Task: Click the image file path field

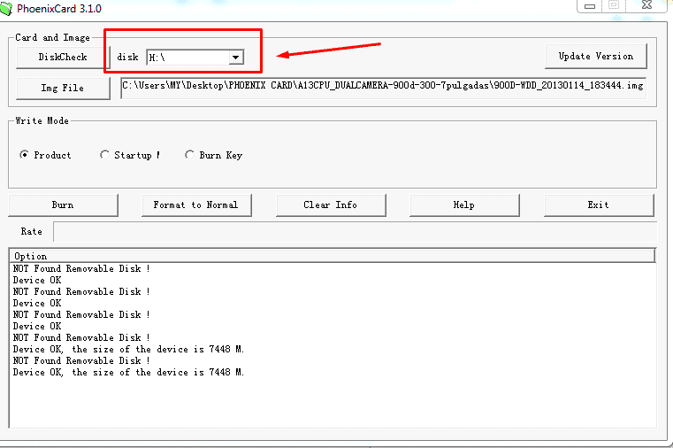Action: [383, 88]
